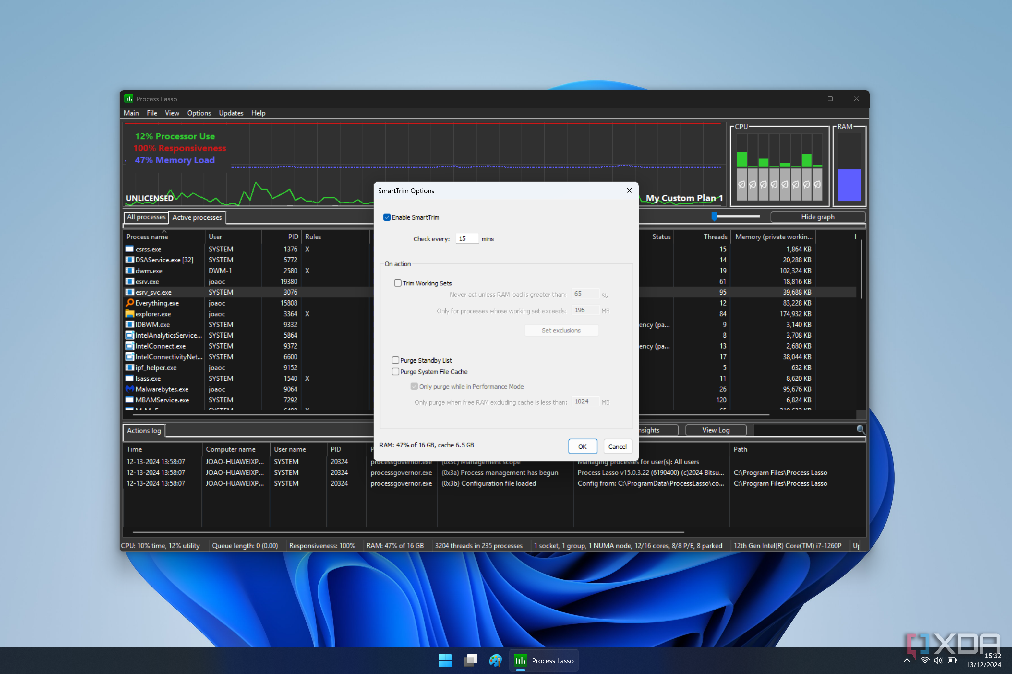Click the explorer.exe folder icon

[x=129, y=314]
